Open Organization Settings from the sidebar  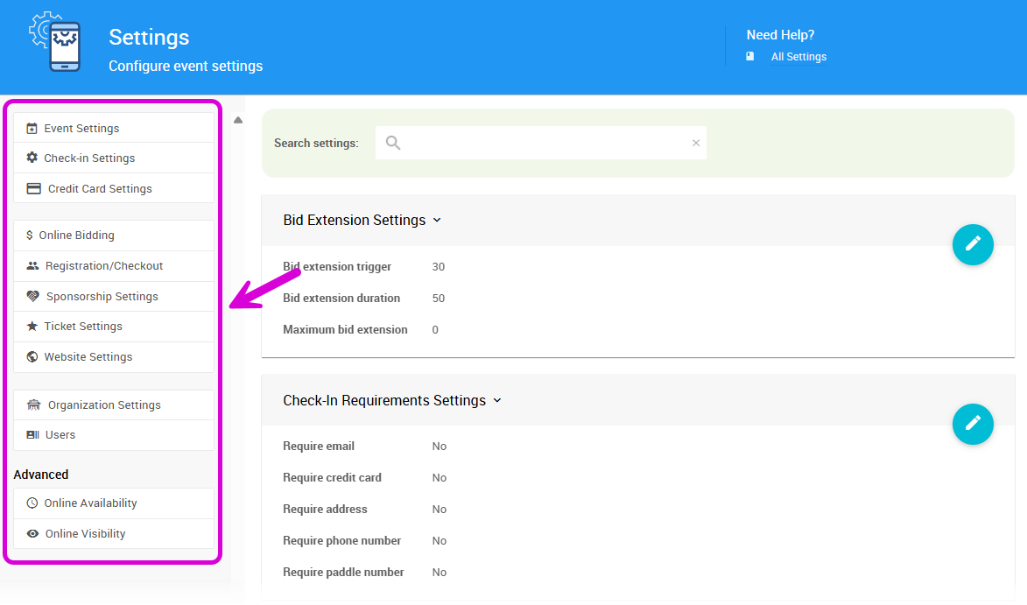[103, 405]
